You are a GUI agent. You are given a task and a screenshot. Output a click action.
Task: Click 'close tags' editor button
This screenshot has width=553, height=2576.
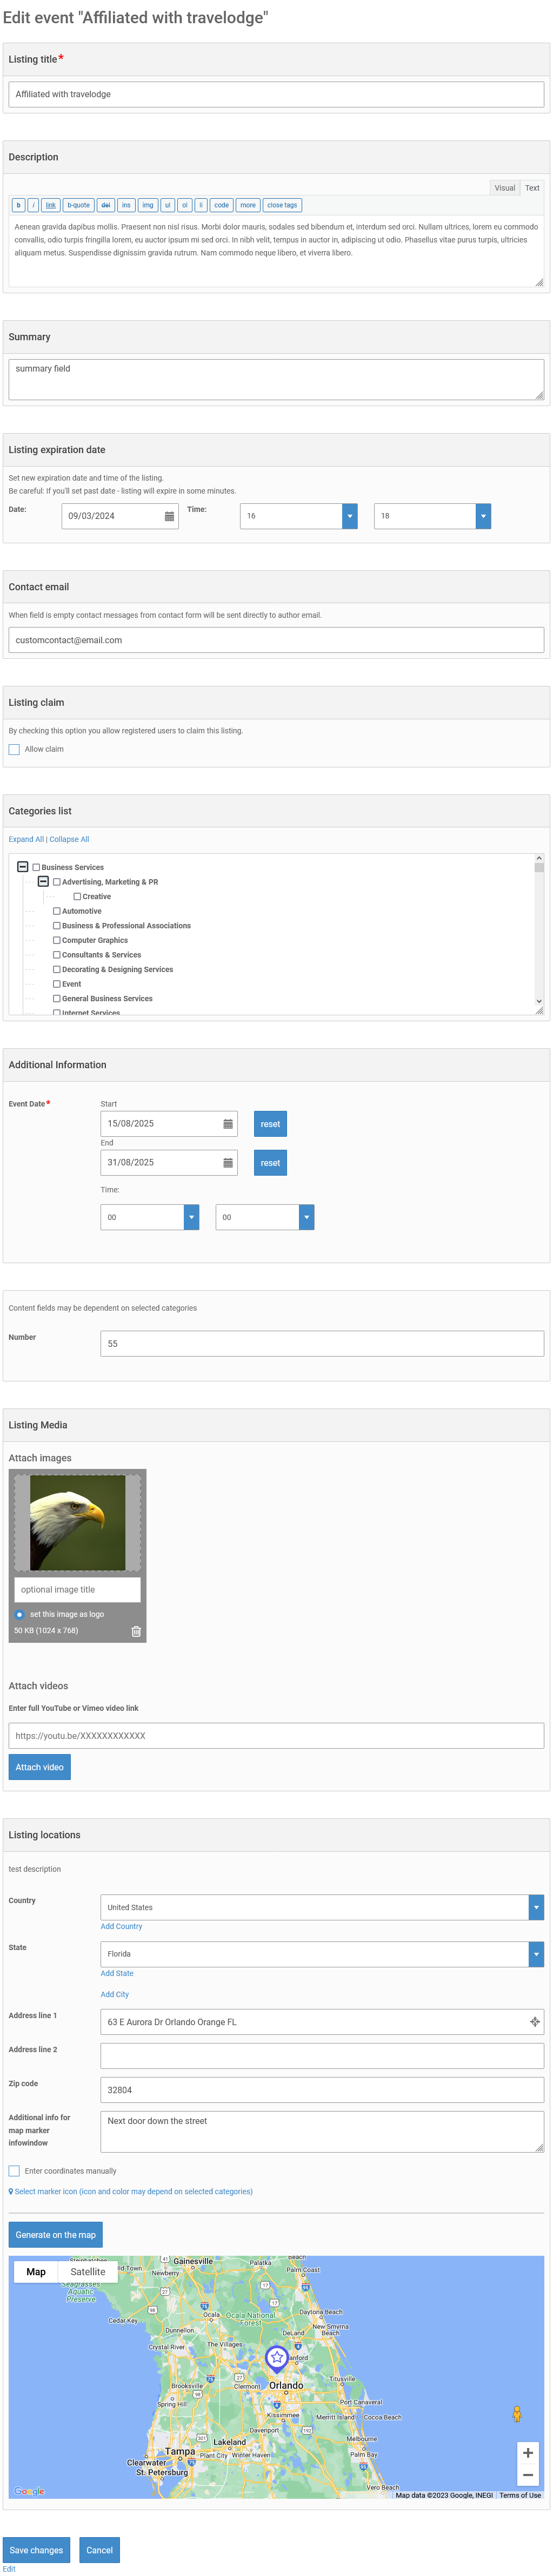click(282, 205)
